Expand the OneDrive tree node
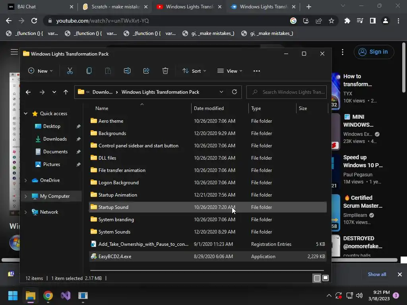The width and height of the screenshot is (407, 305). pos(26,180)
